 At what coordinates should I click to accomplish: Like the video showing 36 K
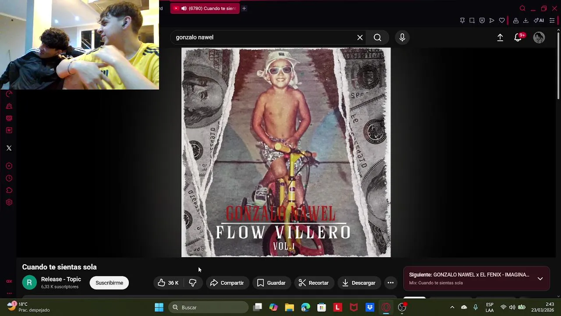click(168, 283)
